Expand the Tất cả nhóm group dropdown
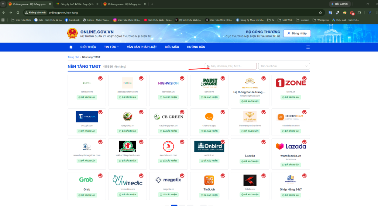This screenshot has width=378, height=206. coord(284,66)
